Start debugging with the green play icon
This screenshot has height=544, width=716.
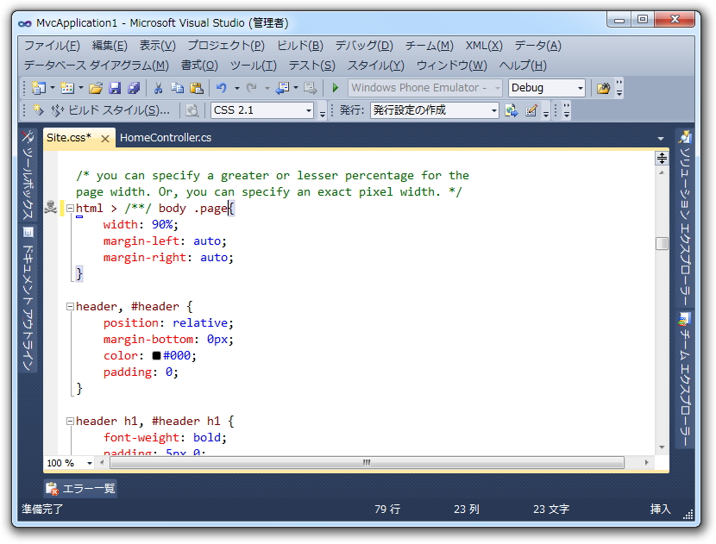tap(336, 88)
